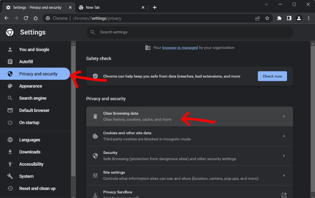The width and height of the screenshot is (315, 198).
Task: Open Cookies and other site data
Action: [189, 136]
